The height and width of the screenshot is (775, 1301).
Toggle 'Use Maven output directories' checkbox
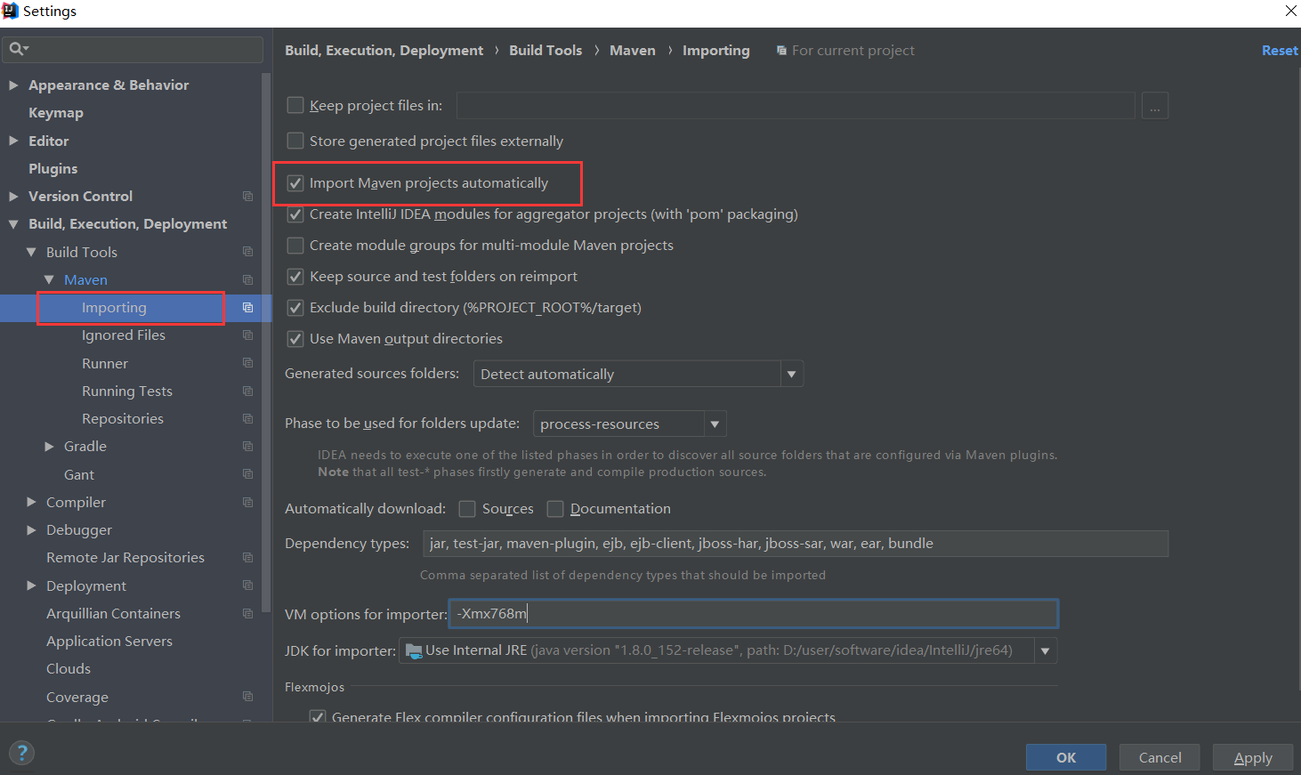[x=295, y=339]
